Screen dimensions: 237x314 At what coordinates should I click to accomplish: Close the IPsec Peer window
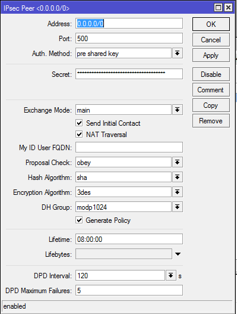coord(229,8)
